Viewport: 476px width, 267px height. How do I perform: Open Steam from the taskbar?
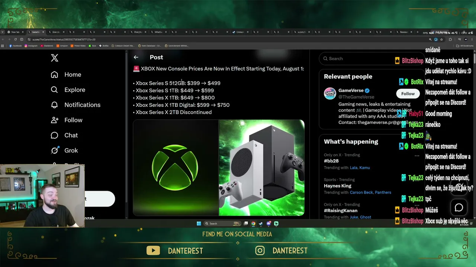coord(261,224)
